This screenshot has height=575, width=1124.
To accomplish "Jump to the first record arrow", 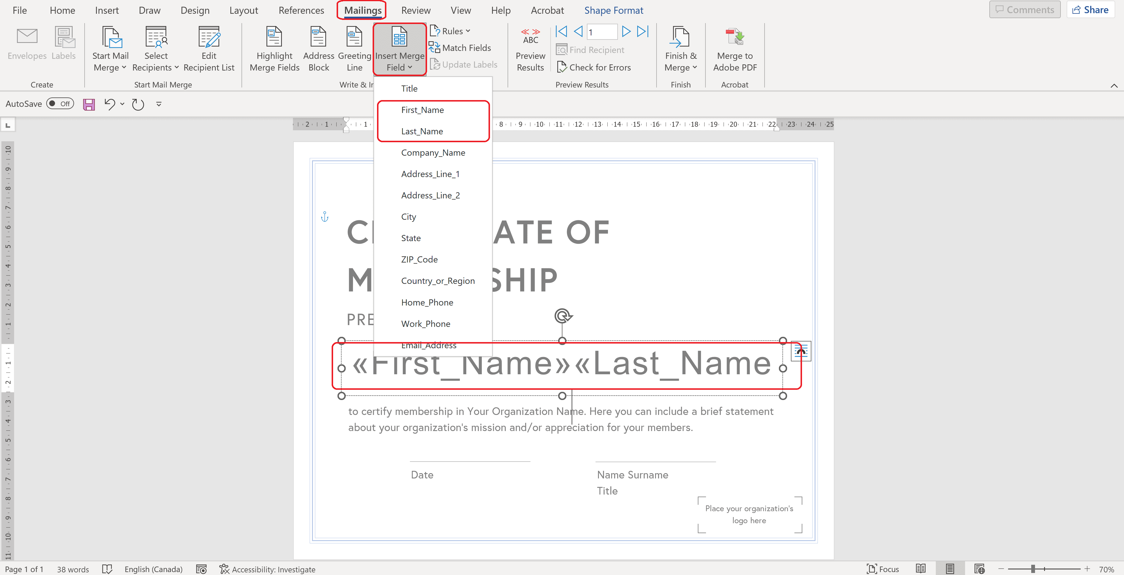I will [x=561, y=31].
